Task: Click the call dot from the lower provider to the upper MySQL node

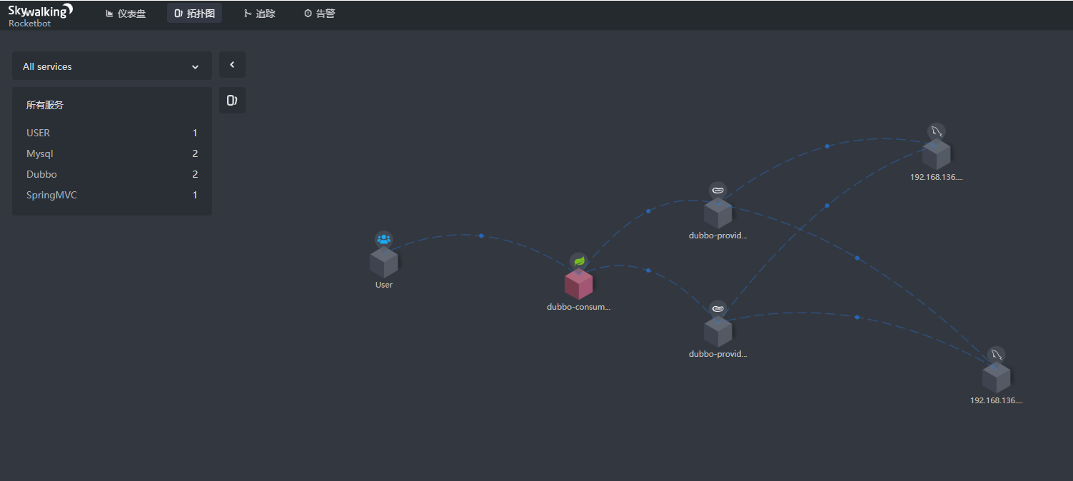Action: (x=827, y=206)
